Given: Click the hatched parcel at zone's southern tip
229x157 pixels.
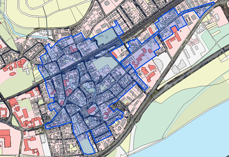Looking at the screenshot, I should pos(86,145).
